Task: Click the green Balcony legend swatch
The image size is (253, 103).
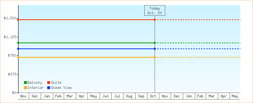Action: coord(25,82)
